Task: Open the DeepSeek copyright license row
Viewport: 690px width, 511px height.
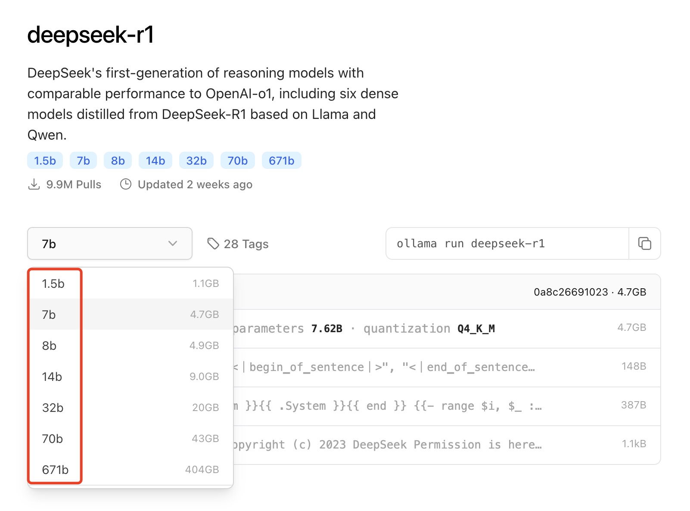Action: coord(447,445)
